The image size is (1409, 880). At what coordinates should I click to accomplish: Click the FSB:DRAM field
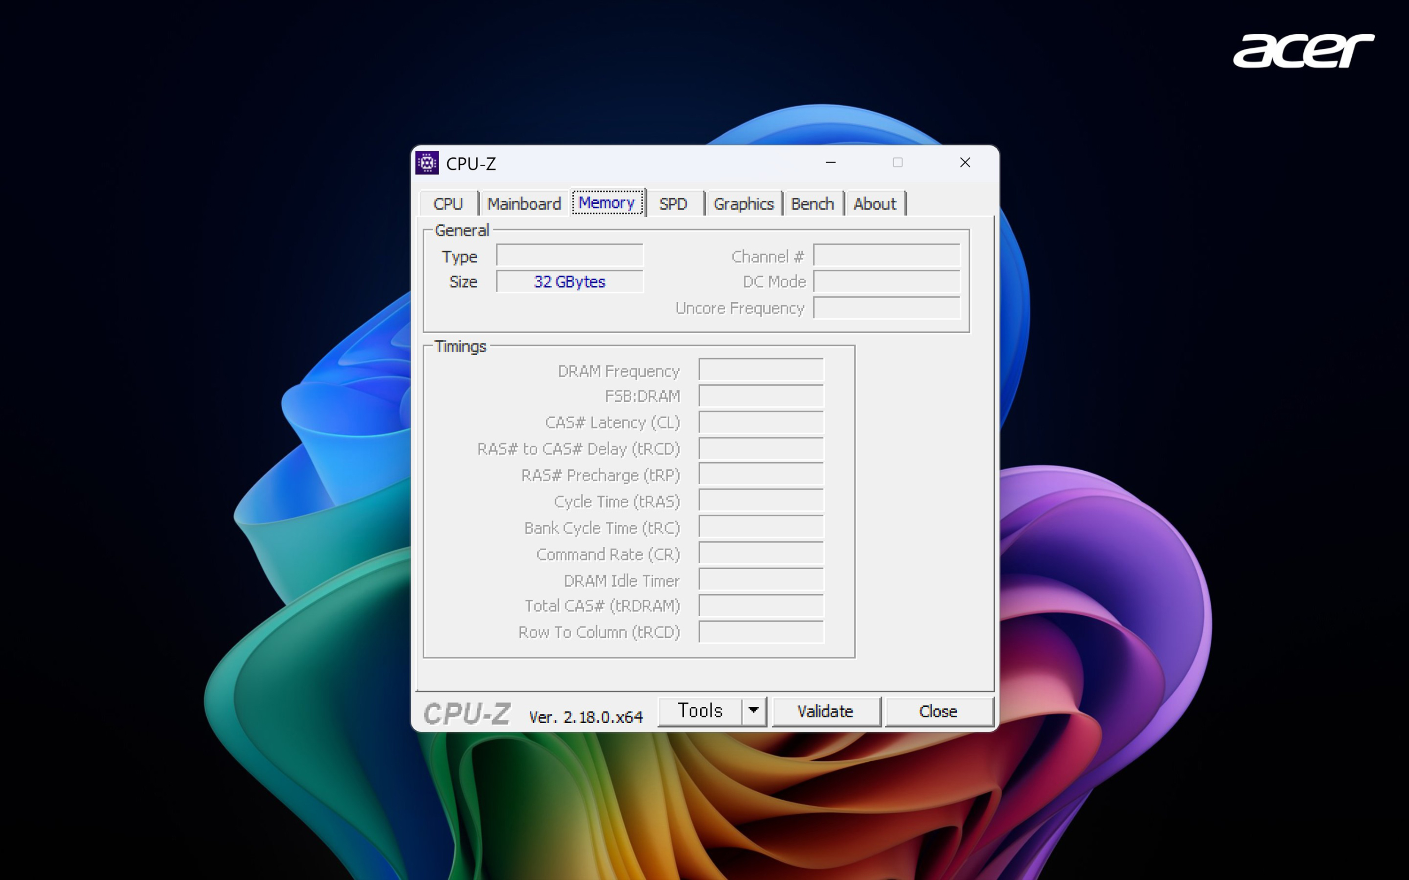coord(761,396)
